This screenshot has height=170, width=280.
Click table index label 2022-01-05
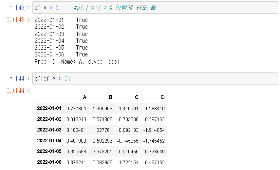pos(49,151)
